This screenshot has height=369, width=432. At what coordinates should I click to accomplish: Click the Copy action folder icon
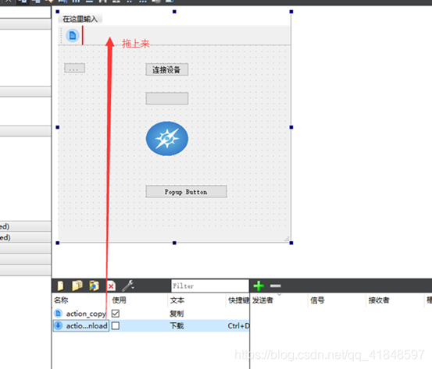click(77, 286)
